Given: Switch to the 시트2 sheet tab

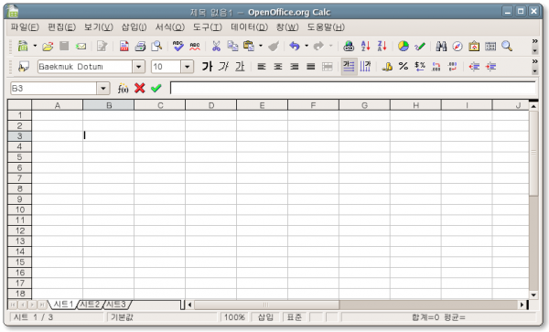Looking at the screenshot, I should pyautogui.click(x=90, y=305).
